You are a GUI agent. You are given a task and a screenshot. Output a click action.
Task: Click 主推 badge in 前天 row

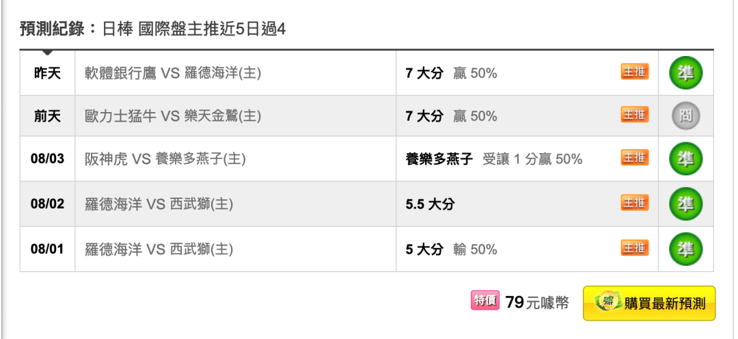coord(634,114)
